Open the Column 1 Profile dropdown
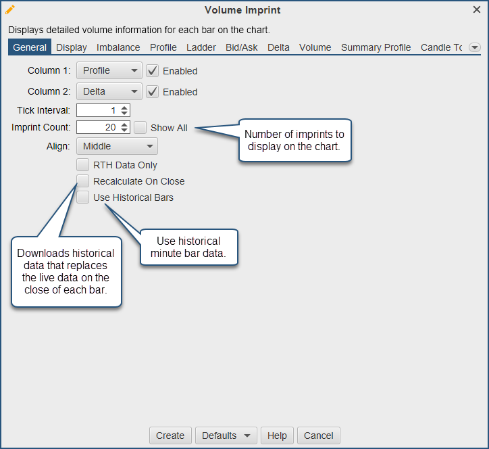Viewport: 489px width, 449px height. [109, 70]
